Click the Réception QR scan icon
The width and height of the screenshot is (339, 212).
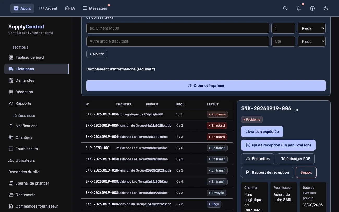pos(11,92)
